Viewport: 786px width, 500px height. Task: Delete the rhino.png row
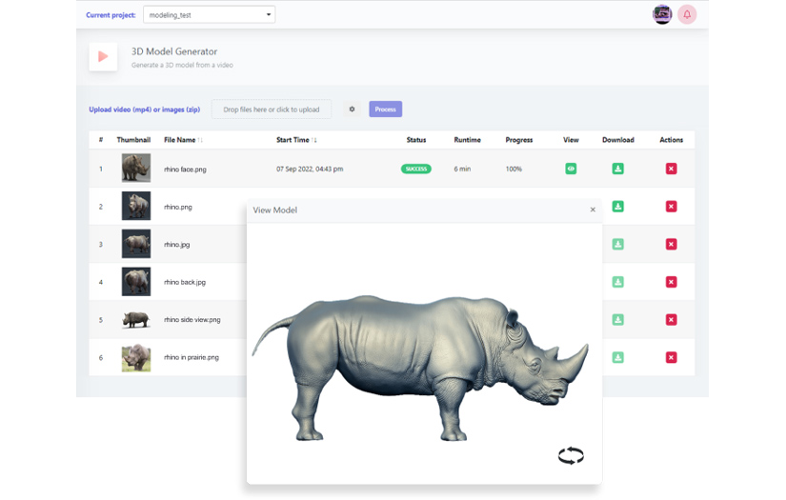[672, 207]
